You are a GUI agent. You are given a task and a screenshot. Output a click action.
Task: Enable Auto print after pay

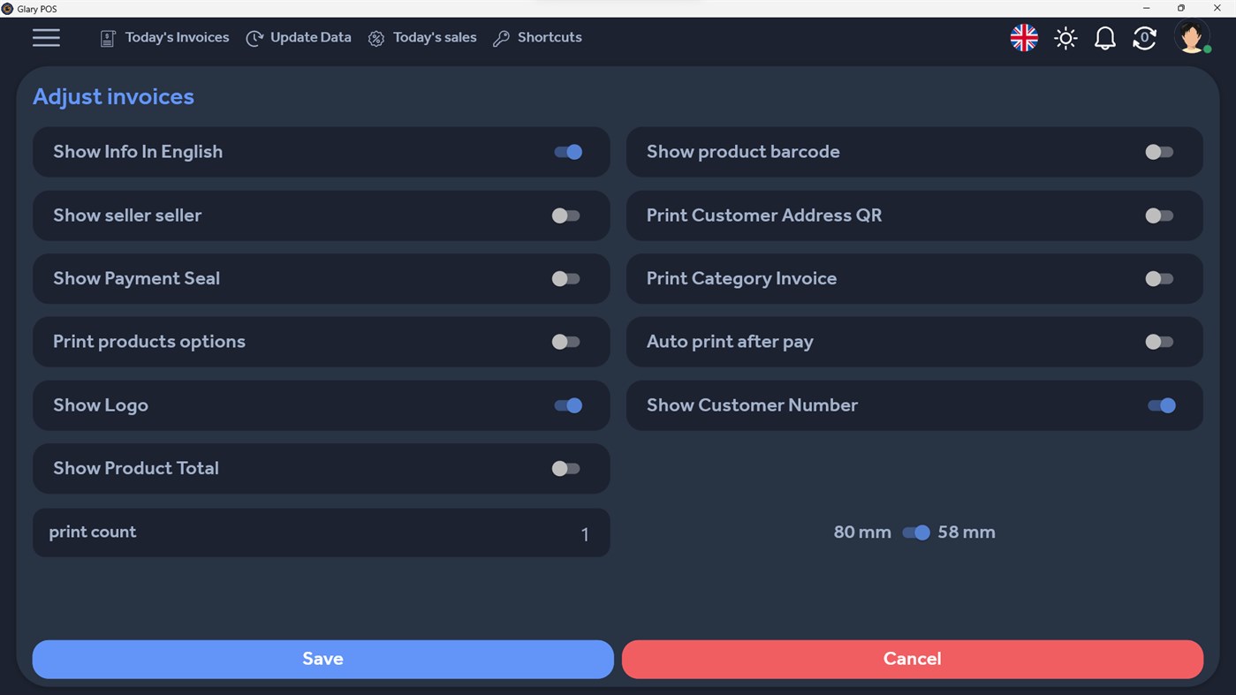tap(1158, 342)
